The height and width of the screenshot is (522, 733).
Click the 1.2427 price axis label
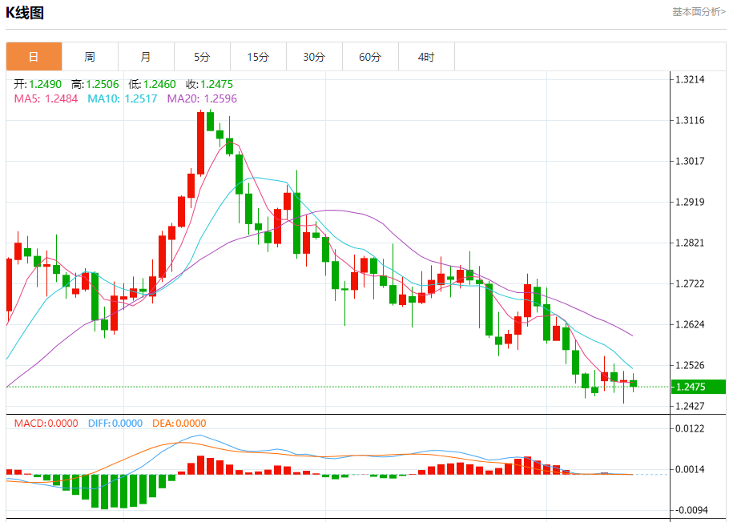point(690,406)
